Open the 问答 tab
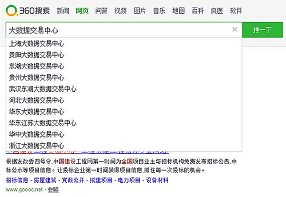The width and height of the screenshot is (286, 197). 101,11
